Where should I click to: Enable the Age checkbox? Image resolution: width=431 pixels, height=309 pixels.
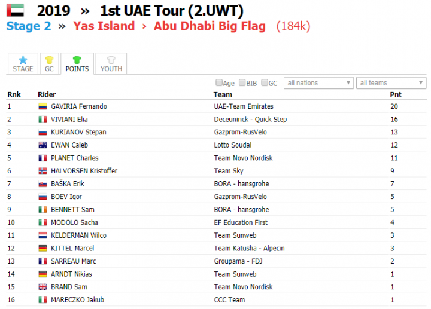[x=219, y=82]
